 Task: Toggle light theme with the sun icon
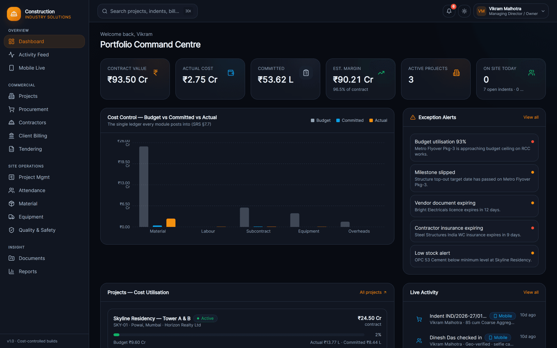(464, 11)
